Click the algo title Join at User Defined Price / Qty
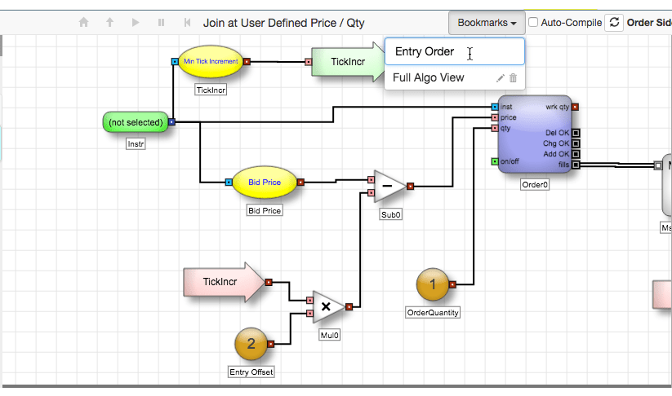The width and height of the screenshot is (672, 396). 283,23
